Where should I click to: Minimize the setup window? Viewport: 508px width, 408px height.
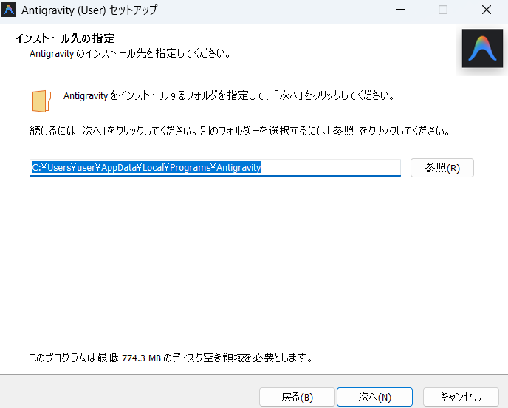[x=399, y=10]
